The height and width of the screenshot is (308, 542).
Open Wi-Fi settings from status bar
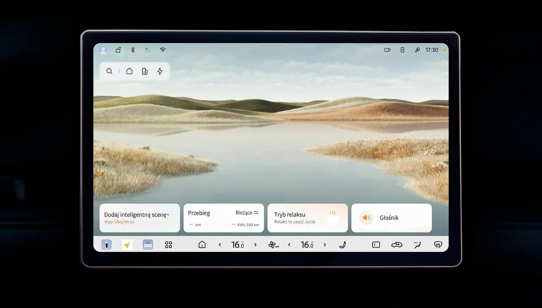163,50
